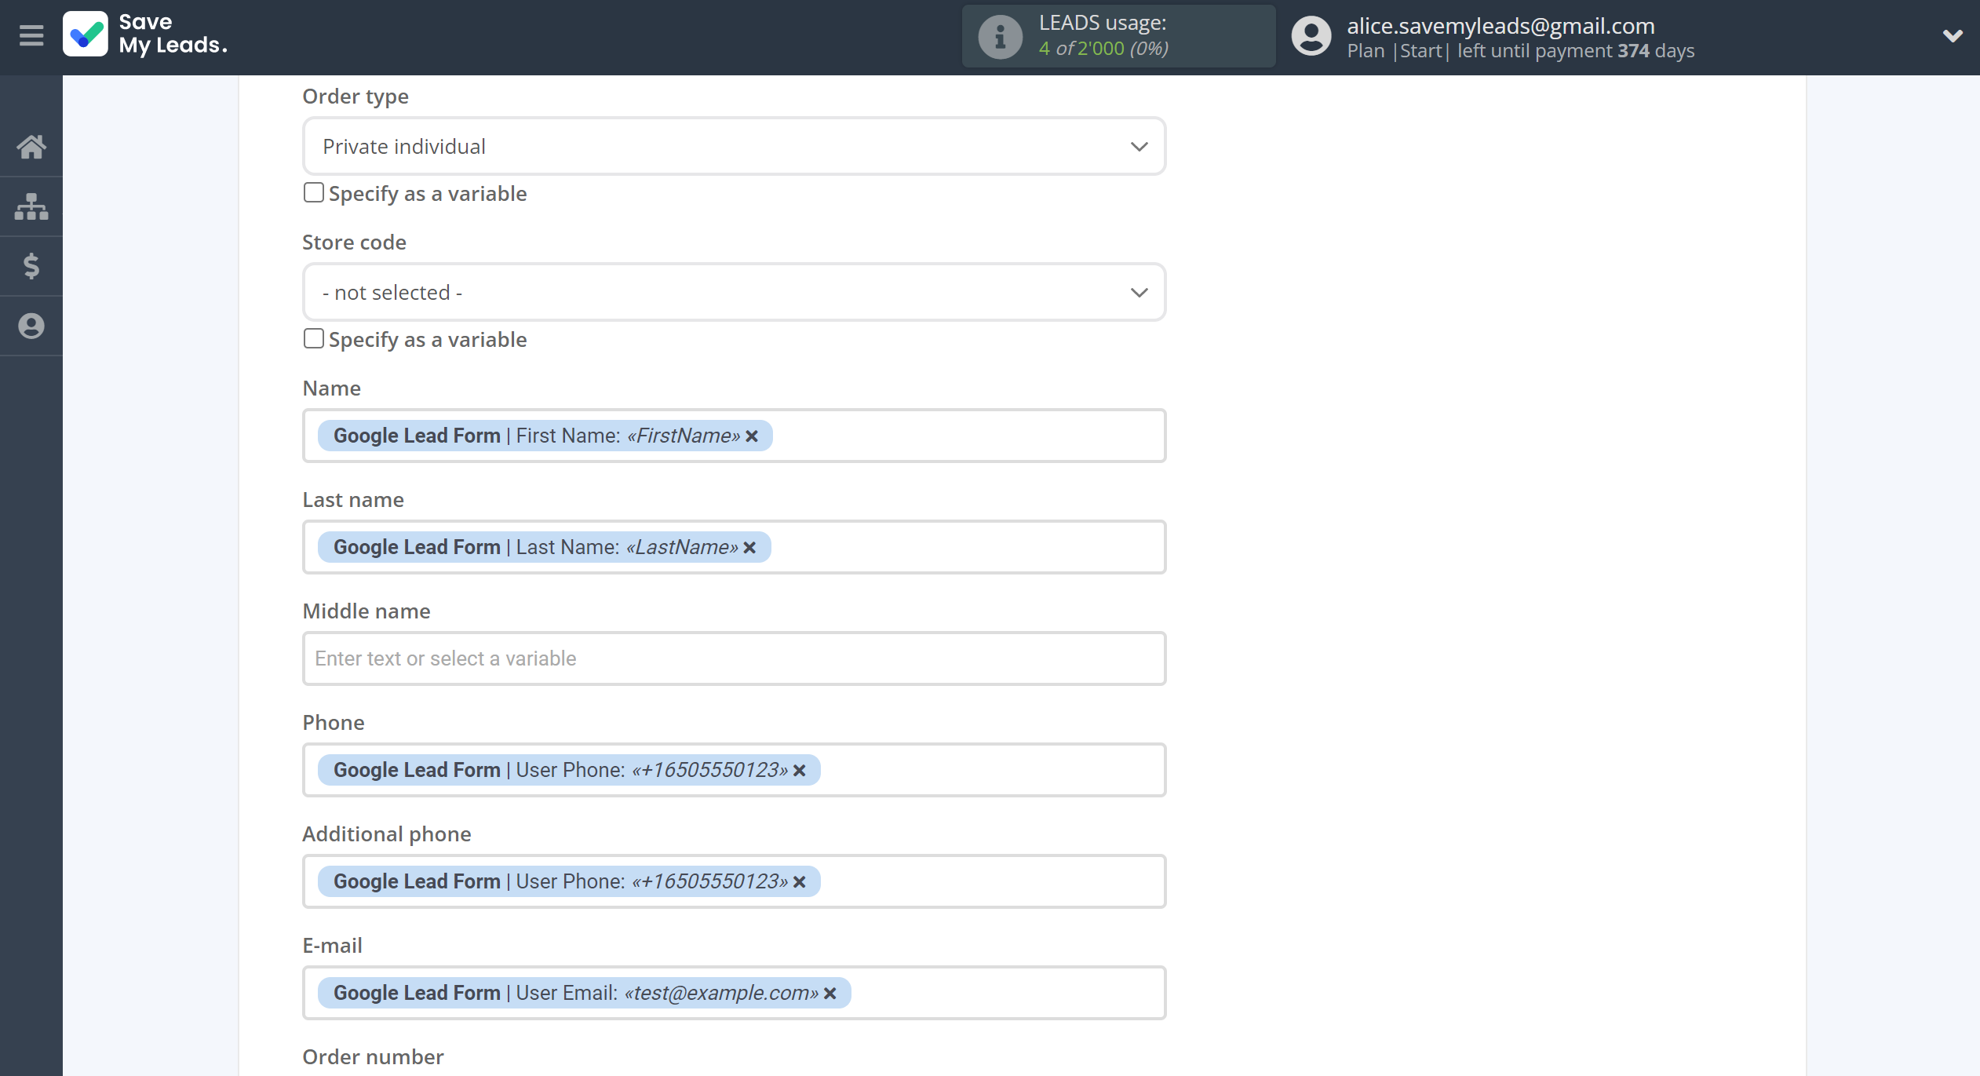Check Specify as a variable under Store code
1980x1076 pixels.
(314, 338)
